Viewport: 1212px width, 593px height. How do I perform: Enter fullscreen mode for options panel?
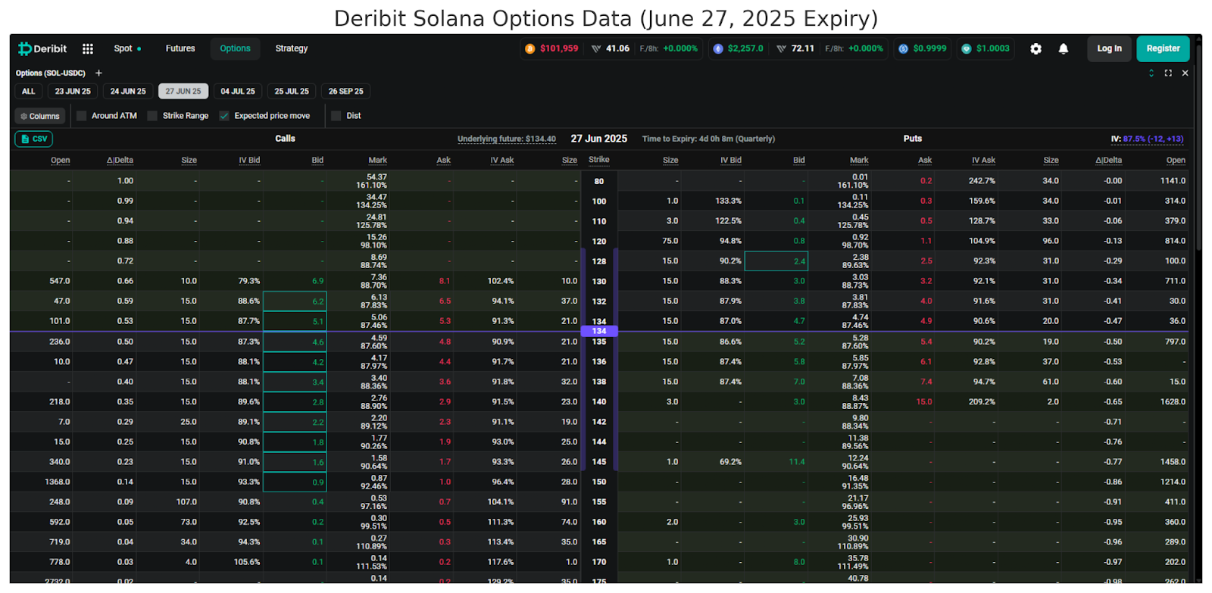[1168, 73]
